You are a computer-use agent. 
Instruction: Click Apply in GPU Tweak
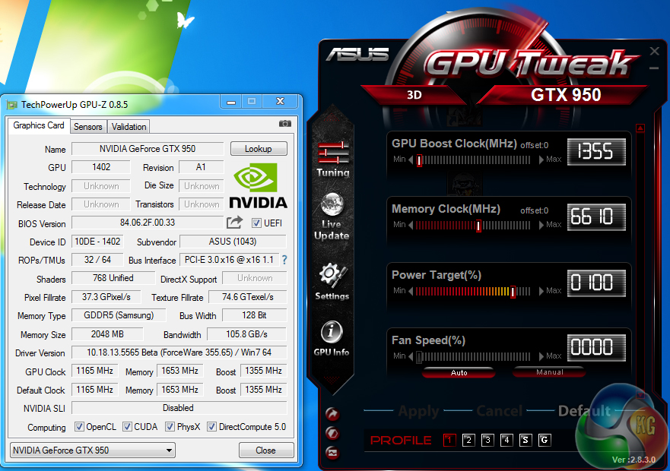(x=418, y=411)
